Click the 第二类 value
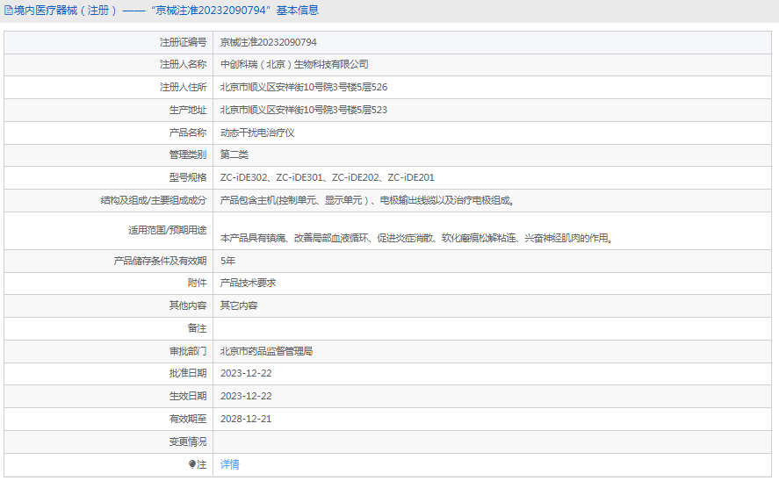The image size is (779, 481). click(234, 154)
